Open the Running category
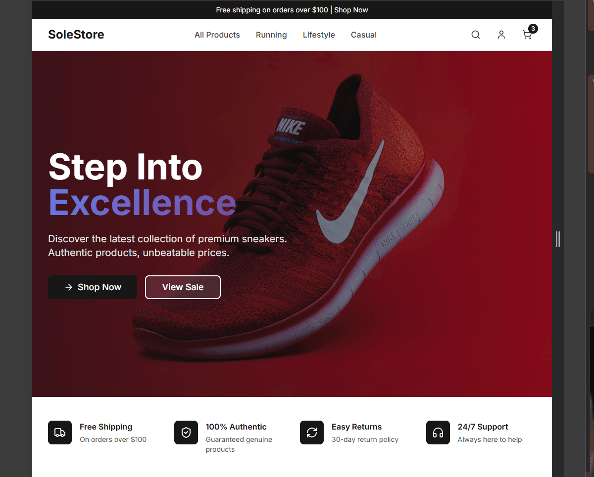Image resolution: width=594 pixels, height=477 pixels. 271,35
